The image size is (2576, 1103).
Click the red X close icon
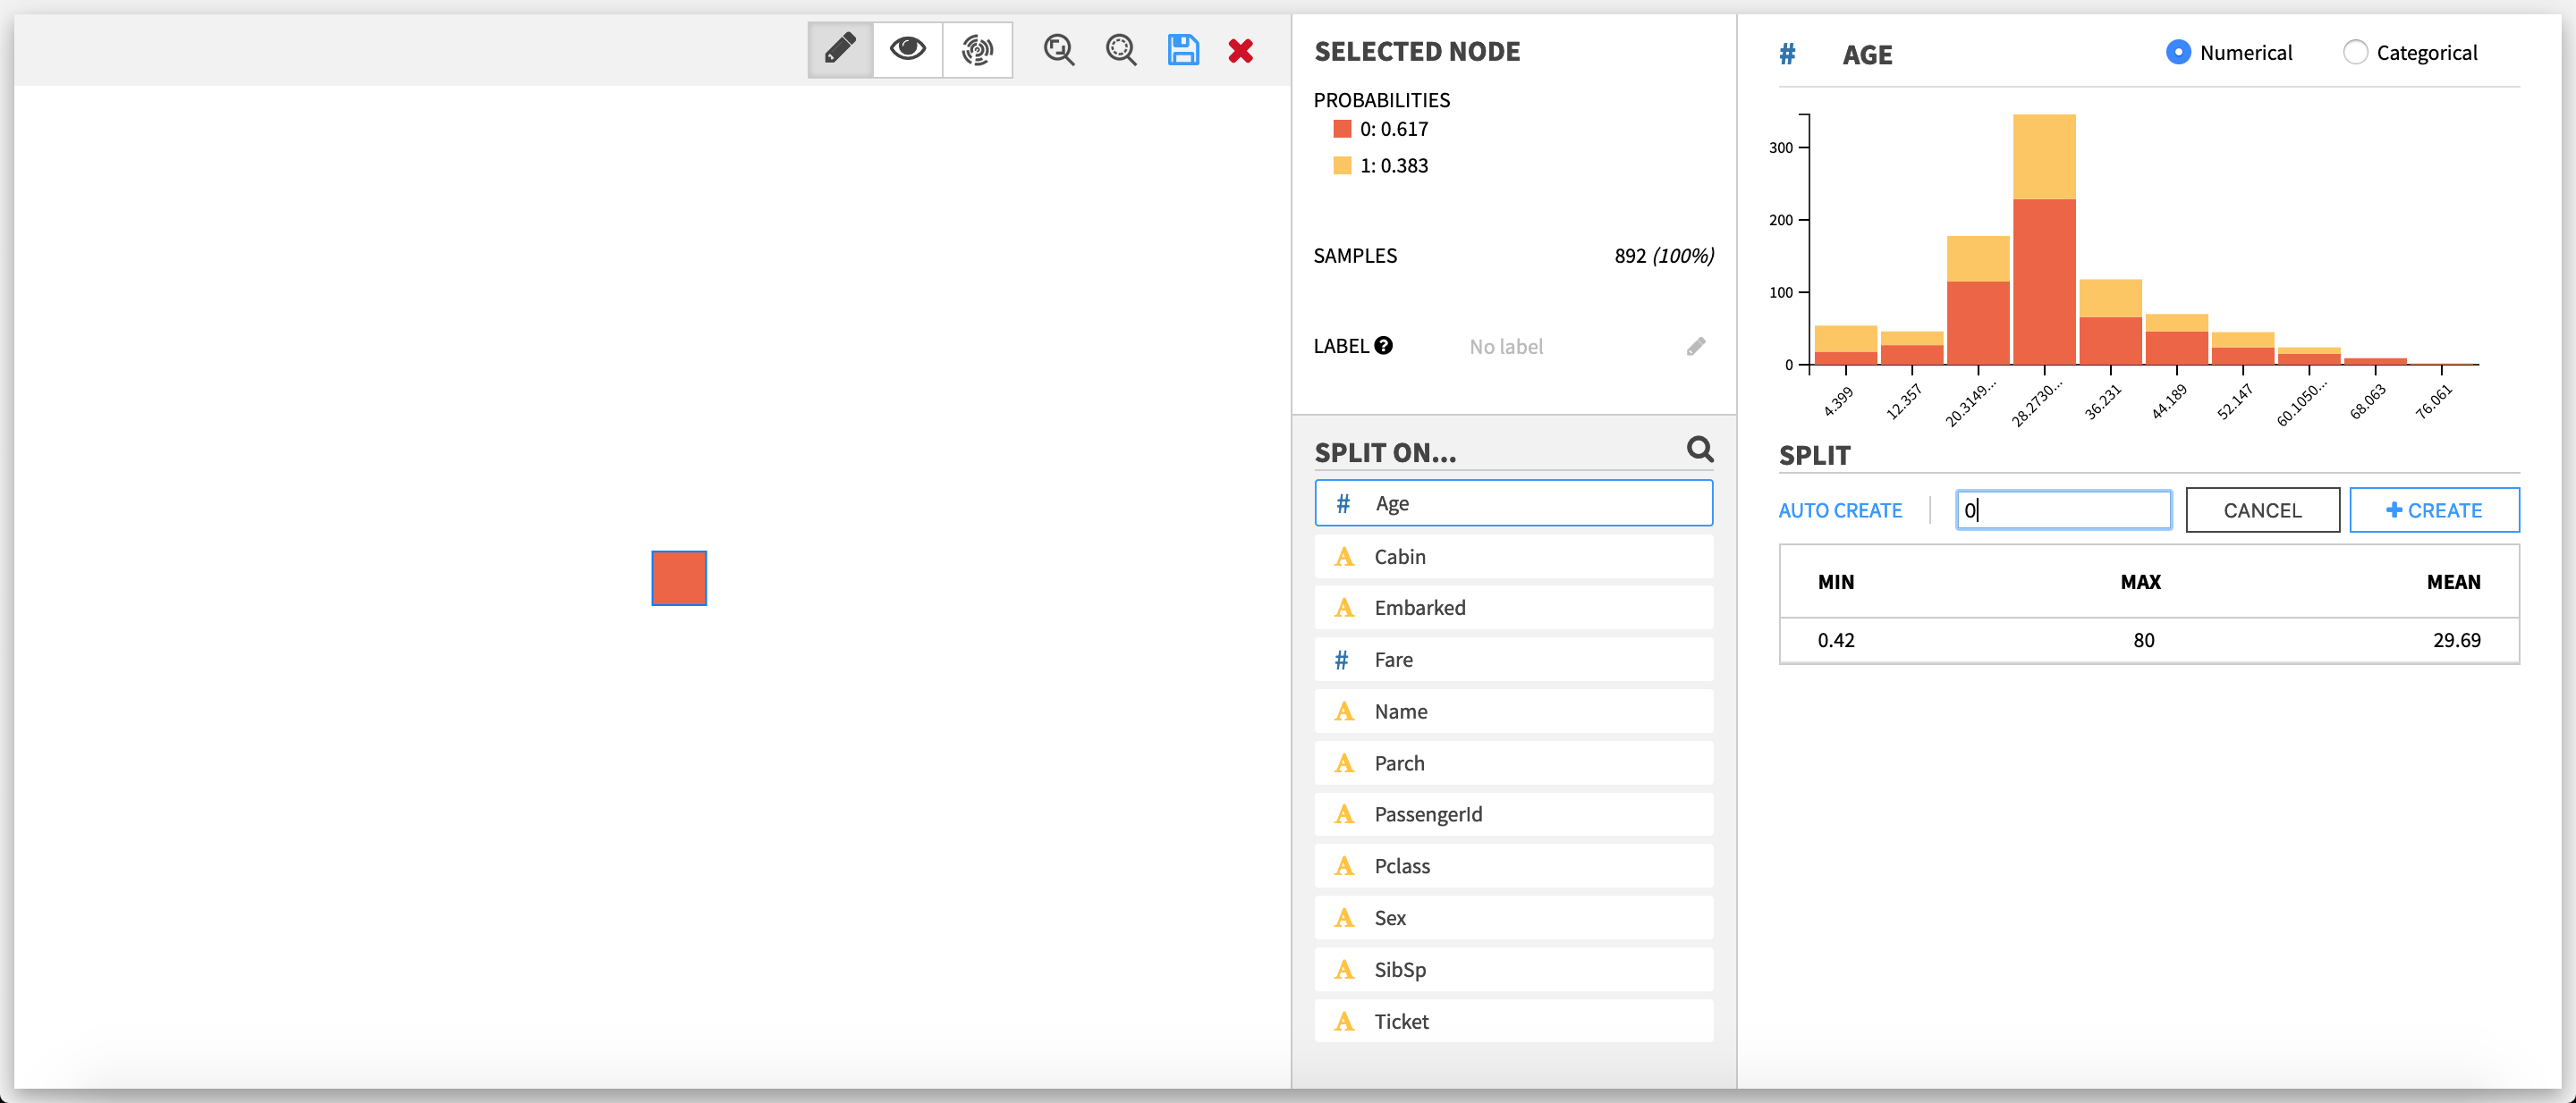(1240, 50)
